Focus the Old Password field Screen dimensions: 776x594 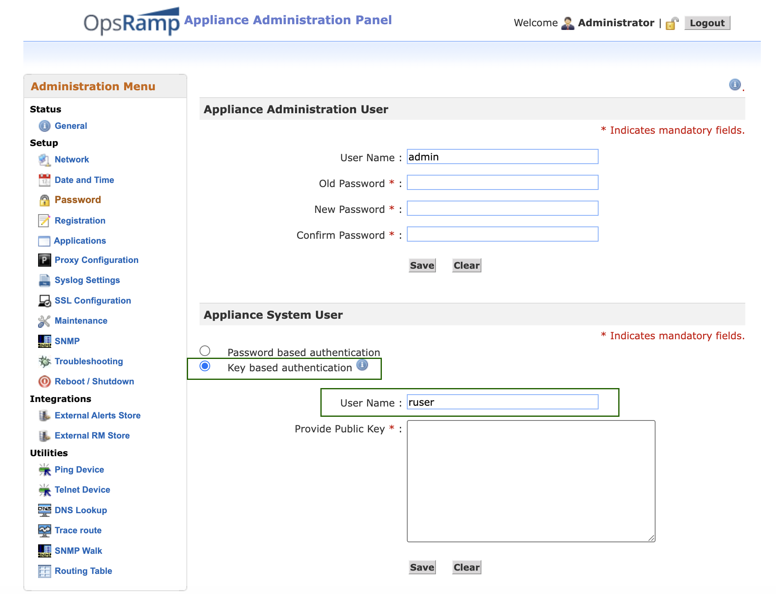click(502, 183)
